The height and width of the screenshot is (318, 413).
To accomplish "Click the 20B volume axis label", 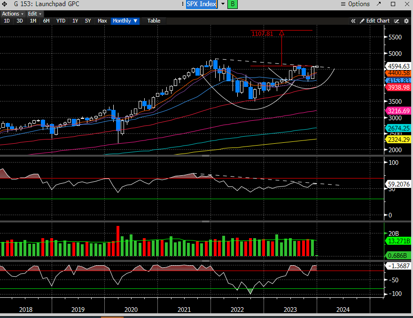I will (x=394, y=233).
